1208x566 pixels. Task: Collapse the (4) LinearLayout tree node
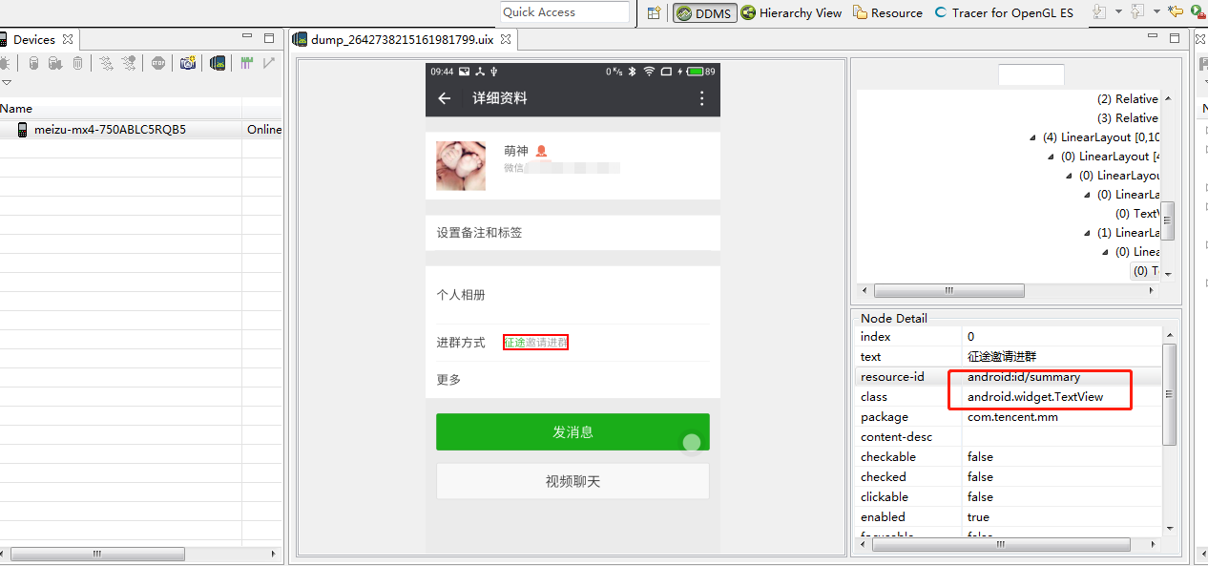tap(1033, 137)
